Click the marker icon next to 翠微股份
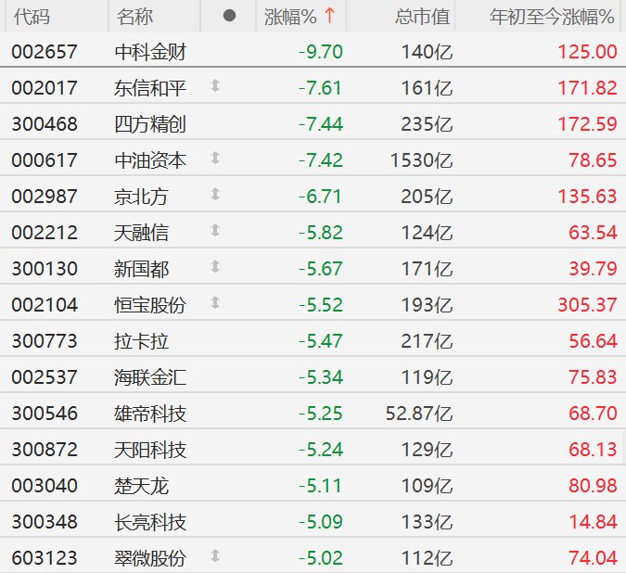The width and height of the screenshot is (626, 573). point(215,555)
